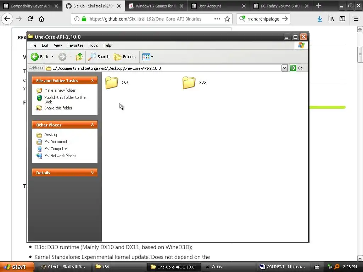Image resolution: width=363 pixels, height=272 pixels.
Task: Open page actions three-dot menu
Action: coord(217,19)
